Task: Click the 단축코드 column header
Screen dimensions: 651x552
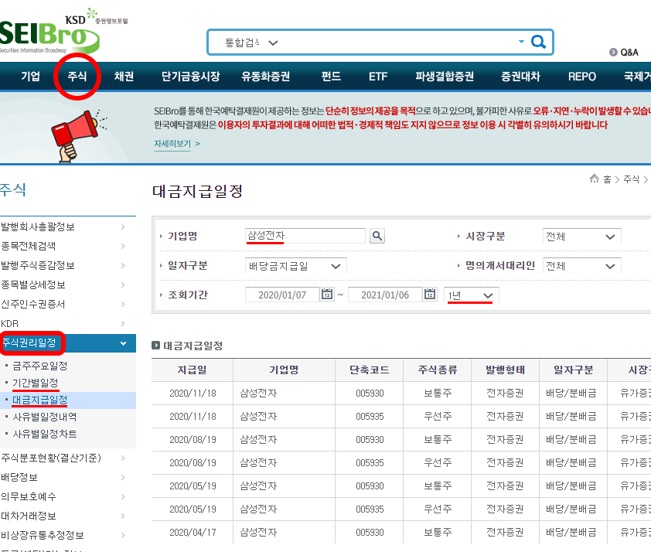Action: 369,370
